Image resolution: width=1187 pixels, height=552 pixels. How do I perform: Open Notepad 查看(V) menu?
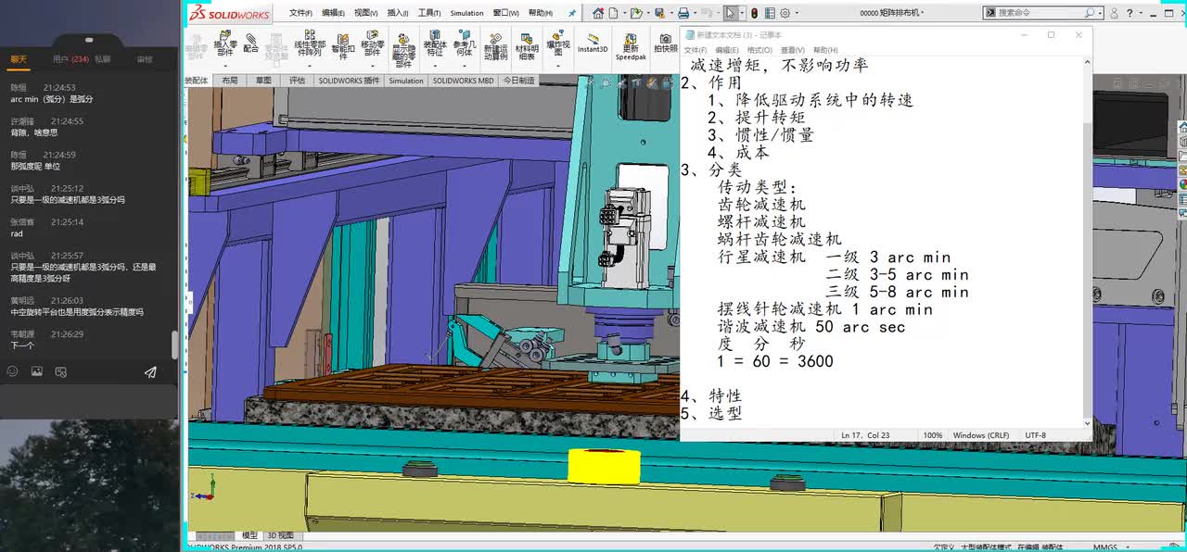click(793, 50)
